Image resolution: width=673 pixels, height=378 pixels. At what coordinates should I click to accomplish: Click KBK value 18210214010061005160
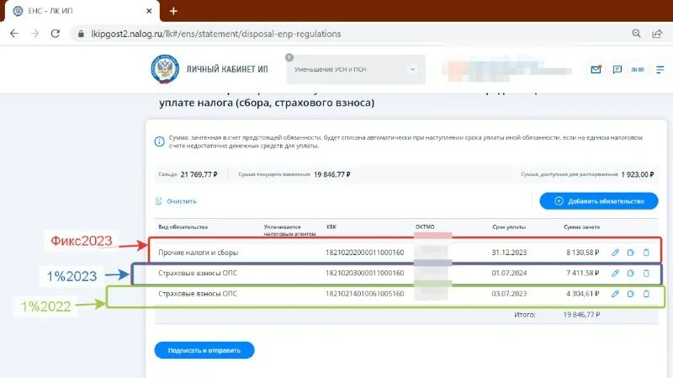[364, 294]
